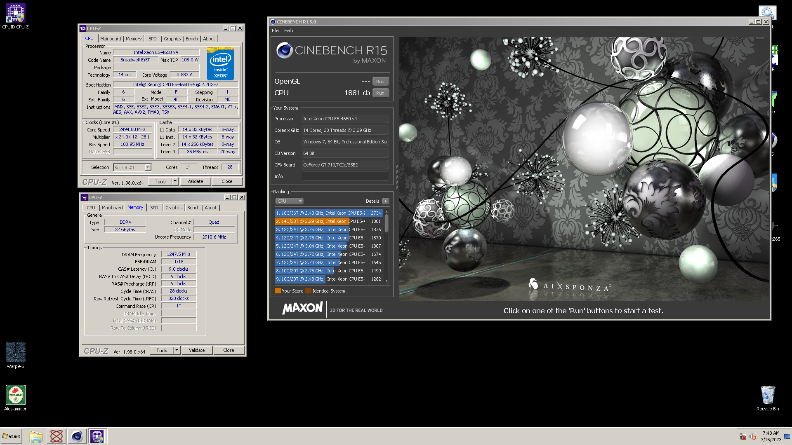This screenshot has height=445, width=792.
Task: Select ranking row 3 with score 1876
Action: point(328,230)
